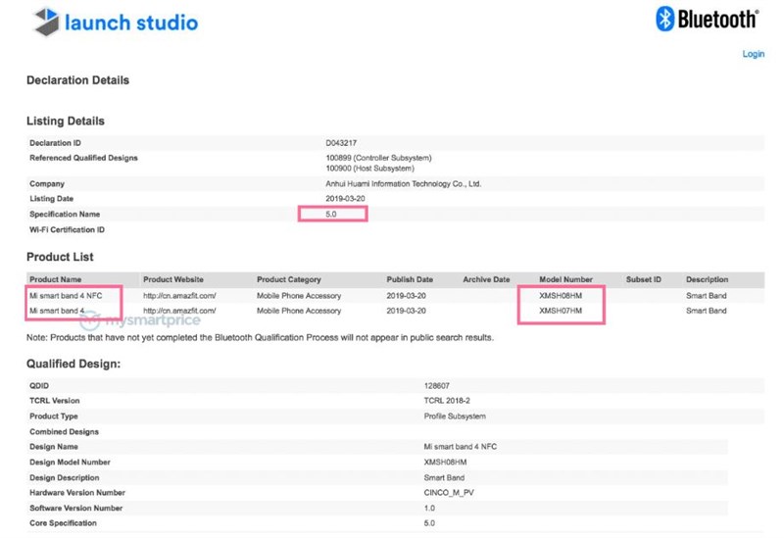Select Smart Band description in XMSH07HM row

point(706,311)
